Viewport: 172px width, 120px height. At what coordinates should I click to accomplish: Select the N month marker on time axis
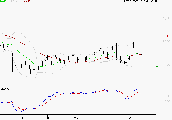click(22, 118)
